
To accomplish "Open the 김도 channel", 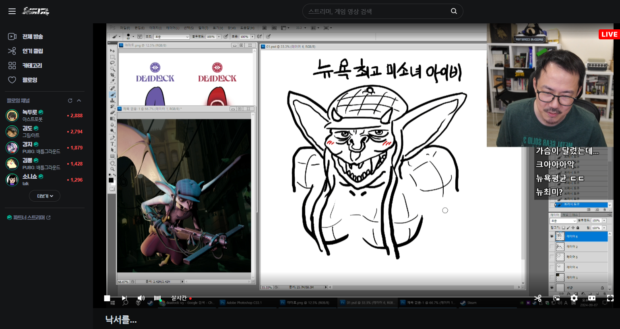I will pos(44,131).
